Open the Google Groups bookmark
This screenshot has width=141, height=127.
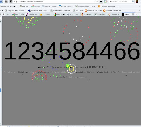click(x=49, y=6)
